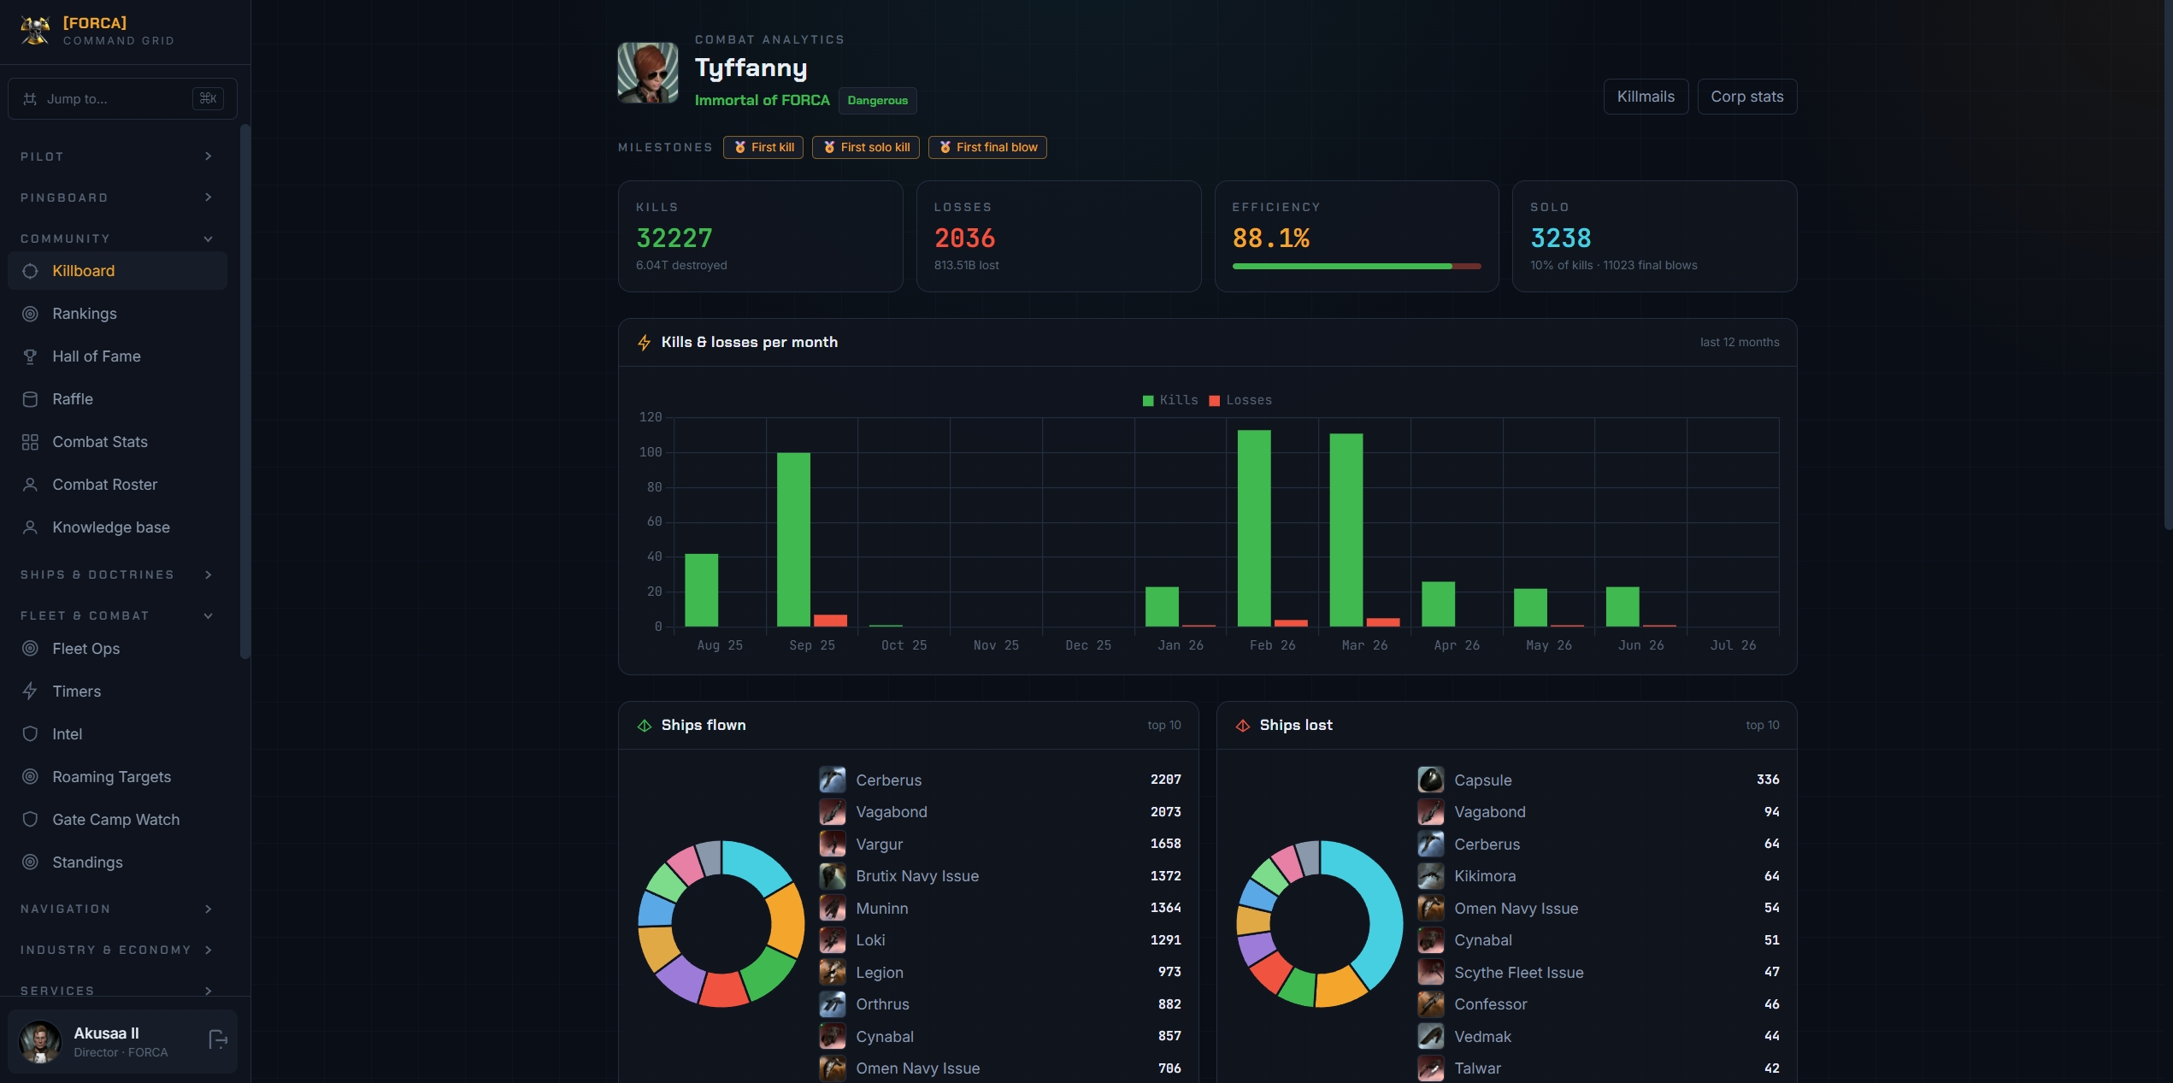Click the Dangerous status tag
The height and width of the screenshot is (1083, 2173).
877,100
